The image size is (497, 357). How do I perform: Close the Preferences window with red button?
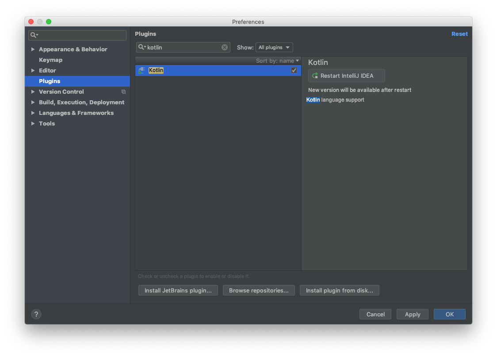click(x=31, y=22)
